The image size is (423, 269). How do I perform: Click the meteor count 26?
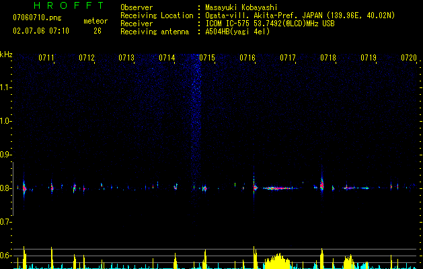coord(98,31)
